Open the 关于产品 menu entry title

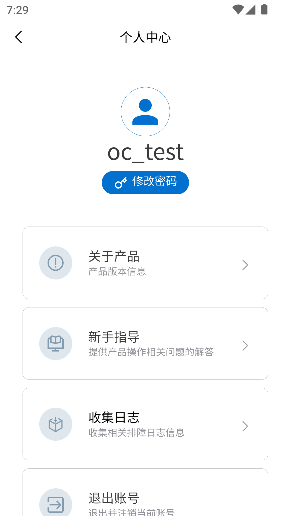click(x=114, y=256)
